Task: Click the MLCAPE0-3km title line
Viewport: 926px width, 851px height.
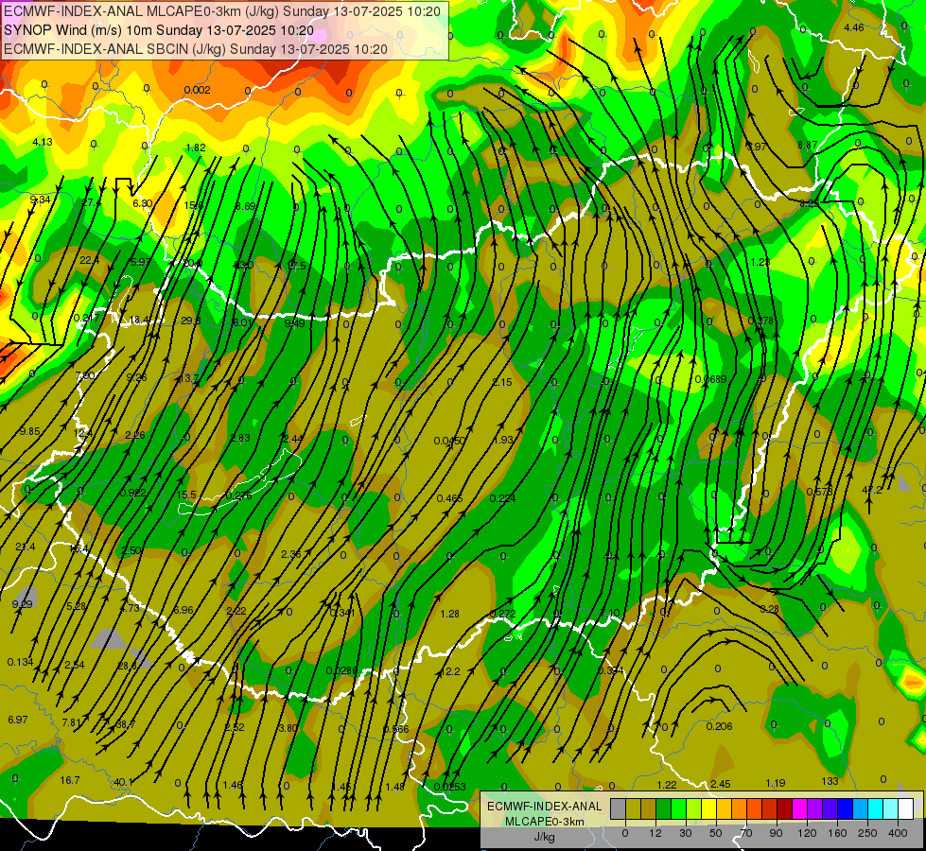Action: tap(222, 11)
